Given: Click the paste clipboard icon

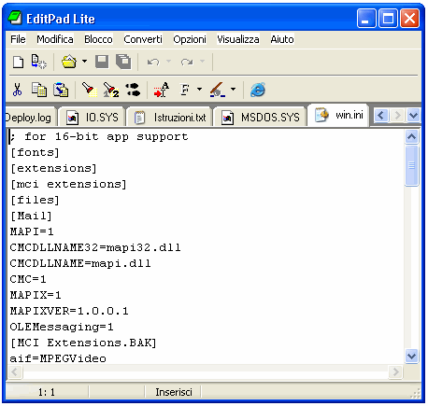Looking at the screenshot, I should pyautogui.click(x=61, y=90).
